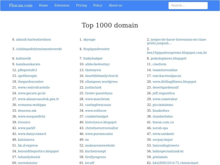The width and height of the screenshot is (220, 165).
Task: Open www.daisyconnect link
Action: pos(32,134)
